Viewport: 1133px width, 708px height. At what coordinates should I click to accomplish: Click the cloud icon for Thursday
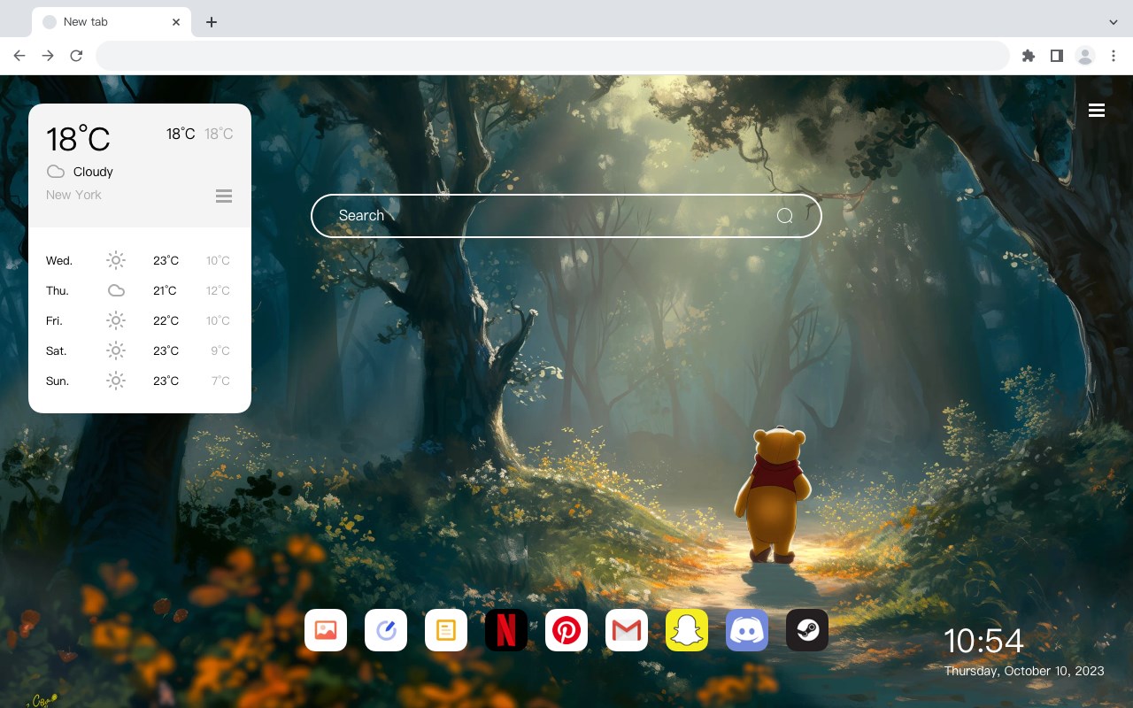click(116, 290)
